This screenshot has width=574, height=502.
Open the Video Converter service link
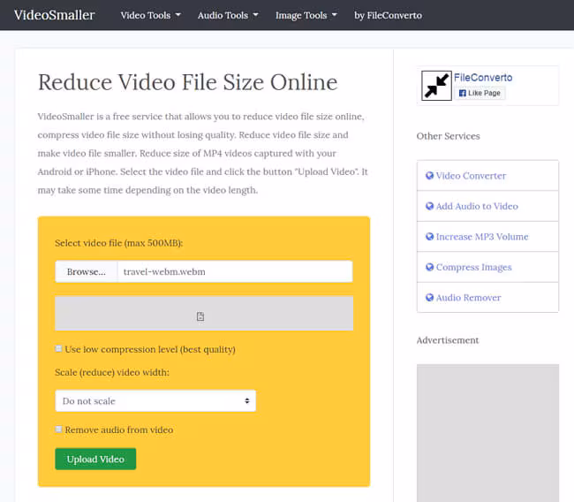[471, 176]
